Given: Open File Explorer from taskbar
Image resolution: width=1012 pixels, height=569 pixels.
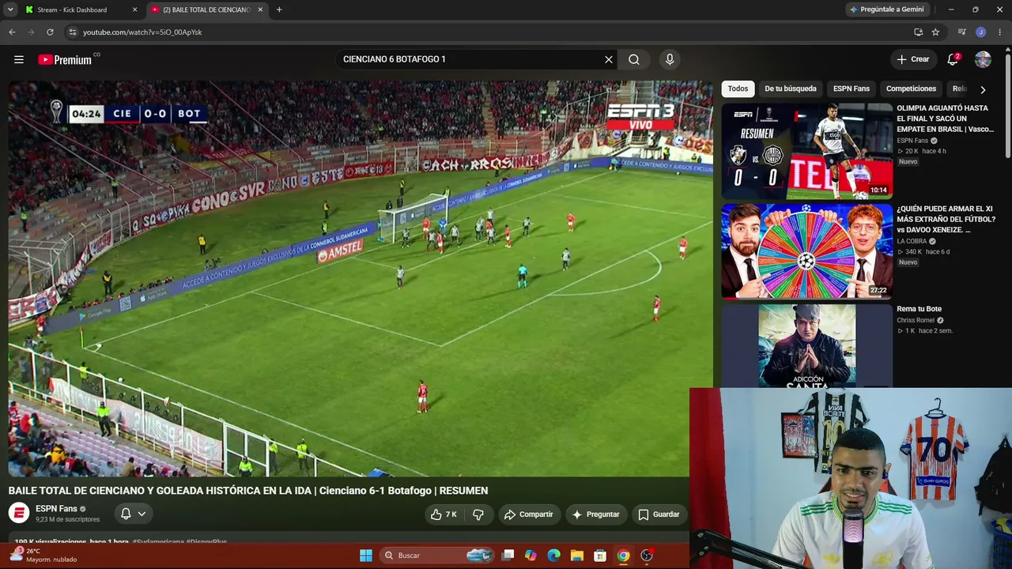Looking at the screenshot, I should [577, 556].
